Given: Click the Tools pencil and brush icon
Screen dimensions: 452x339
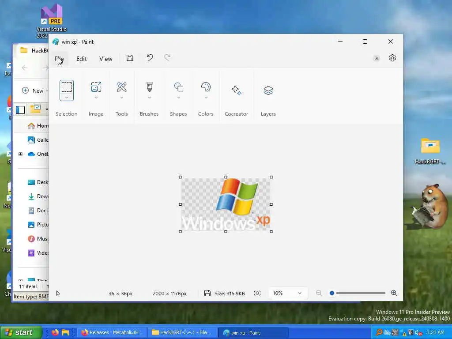Looking at the screenshot, I should click(x=122, y=87).
